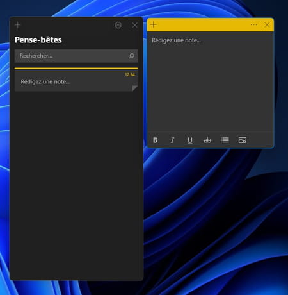Click the Pense-bêtes heading

[38, 40]
